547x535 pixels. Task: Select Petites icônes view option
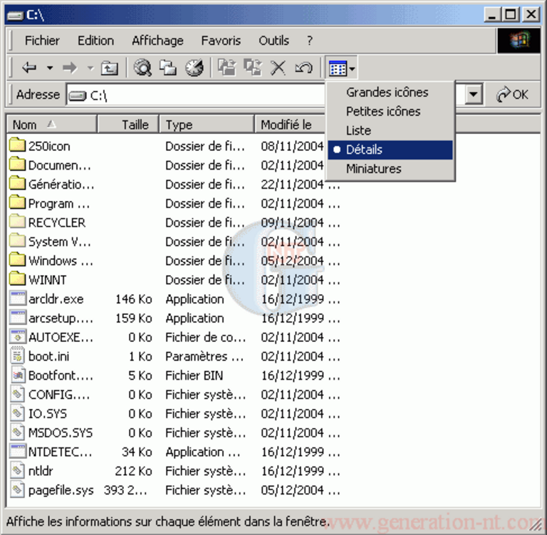click(x=390, y=112)
